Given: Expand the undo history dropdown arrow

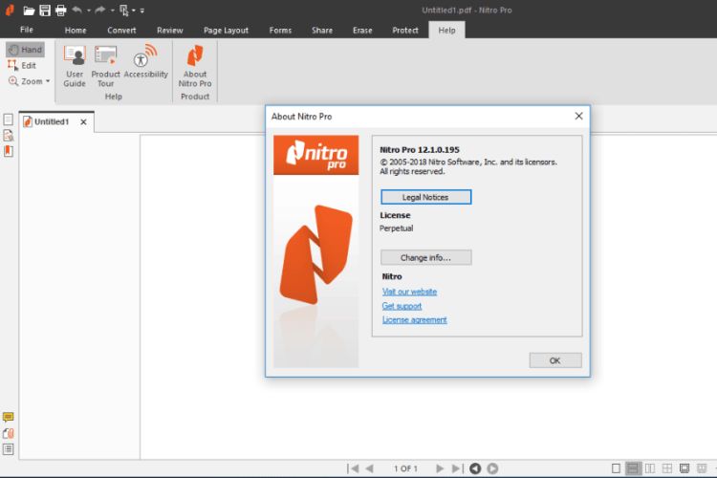Looking at the screenshot, I should [88, 11].
